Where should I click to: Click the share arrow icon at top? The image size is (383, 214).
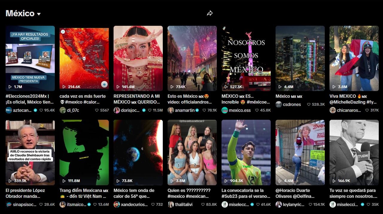pyautogui.click(x=210, y=13)
